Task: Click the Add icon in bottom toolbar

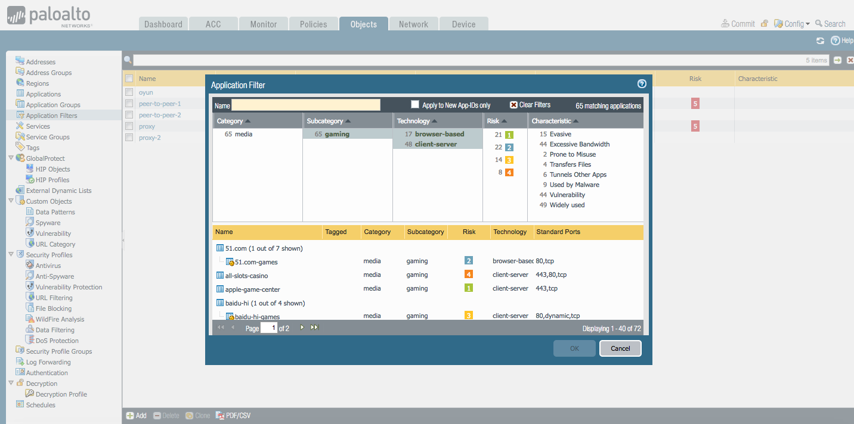Action: pos(129,416)
